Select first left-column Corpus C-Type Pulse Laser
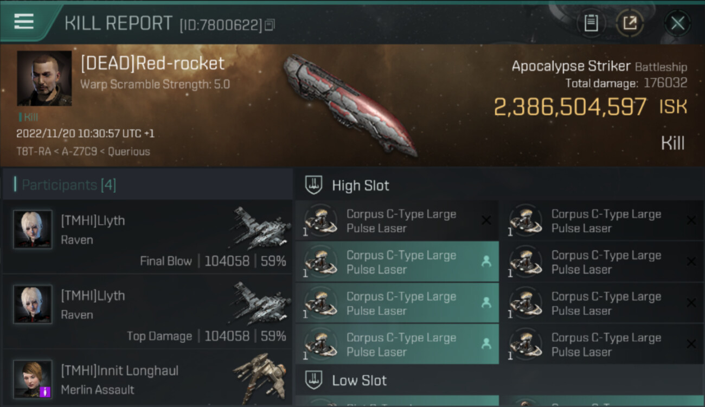 click(397, 220)
